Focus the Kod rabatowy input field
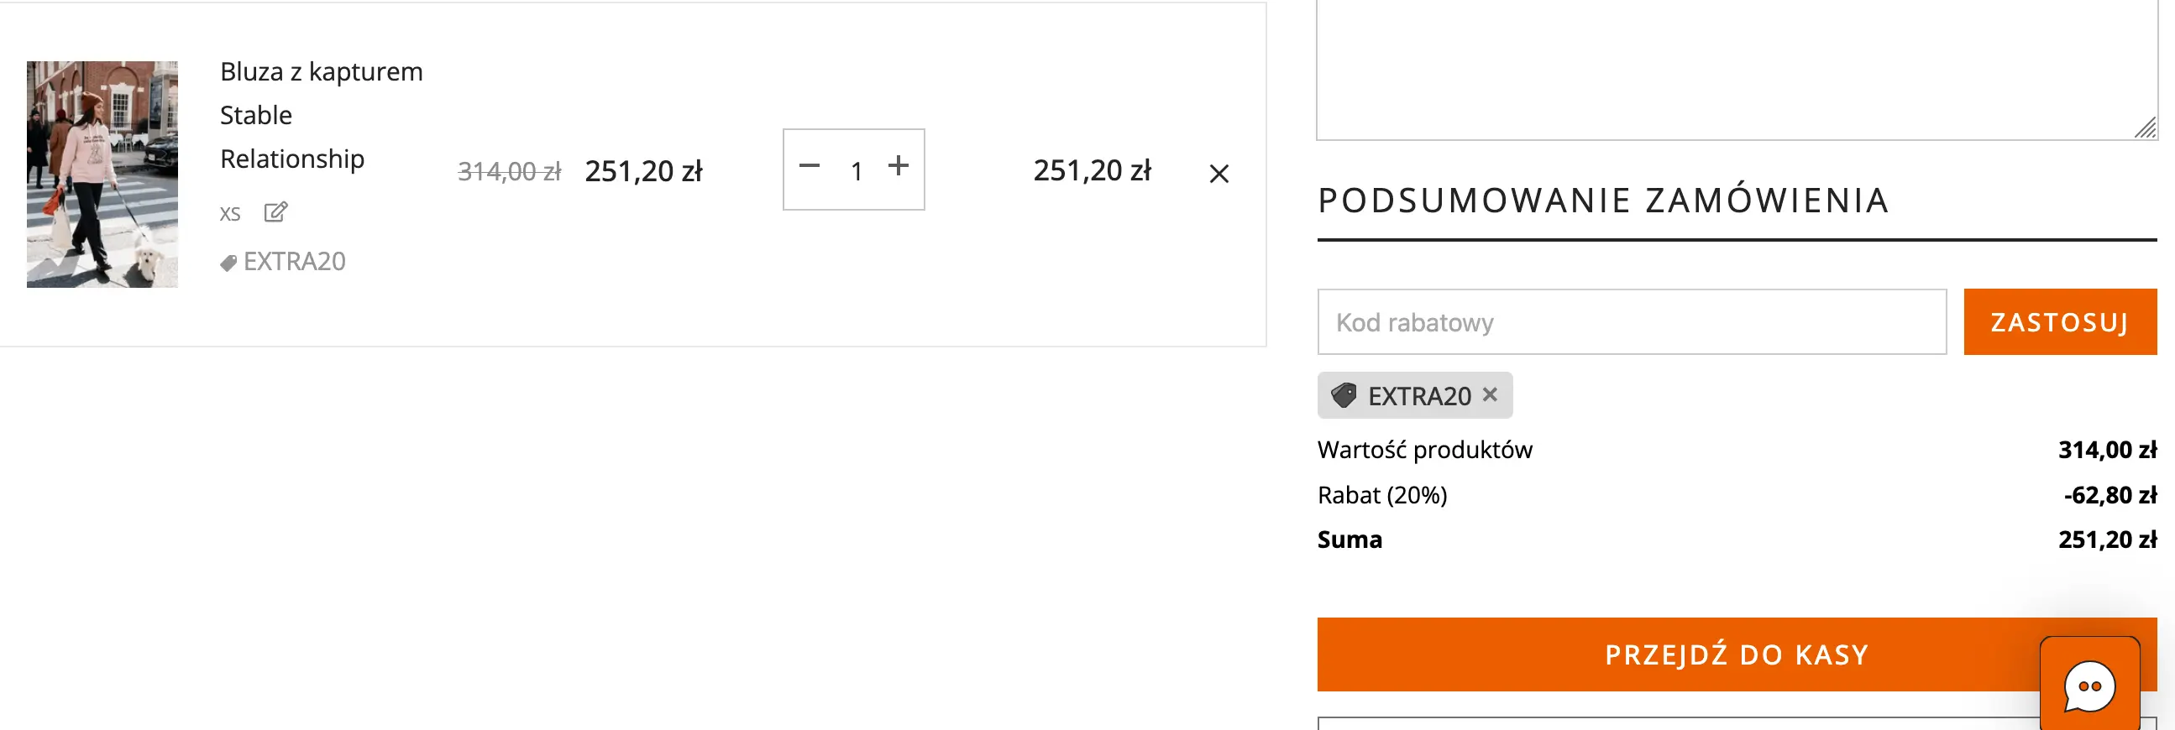This screenshot has width=2175, height=730. pyautogui.click(x=1631, y=322)
